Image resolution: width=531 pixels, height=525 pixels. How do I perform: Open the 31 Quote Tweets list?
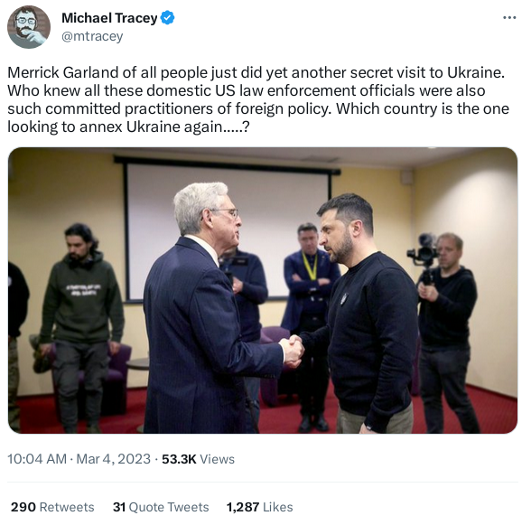pyautogui.click(x=161, y=507)
